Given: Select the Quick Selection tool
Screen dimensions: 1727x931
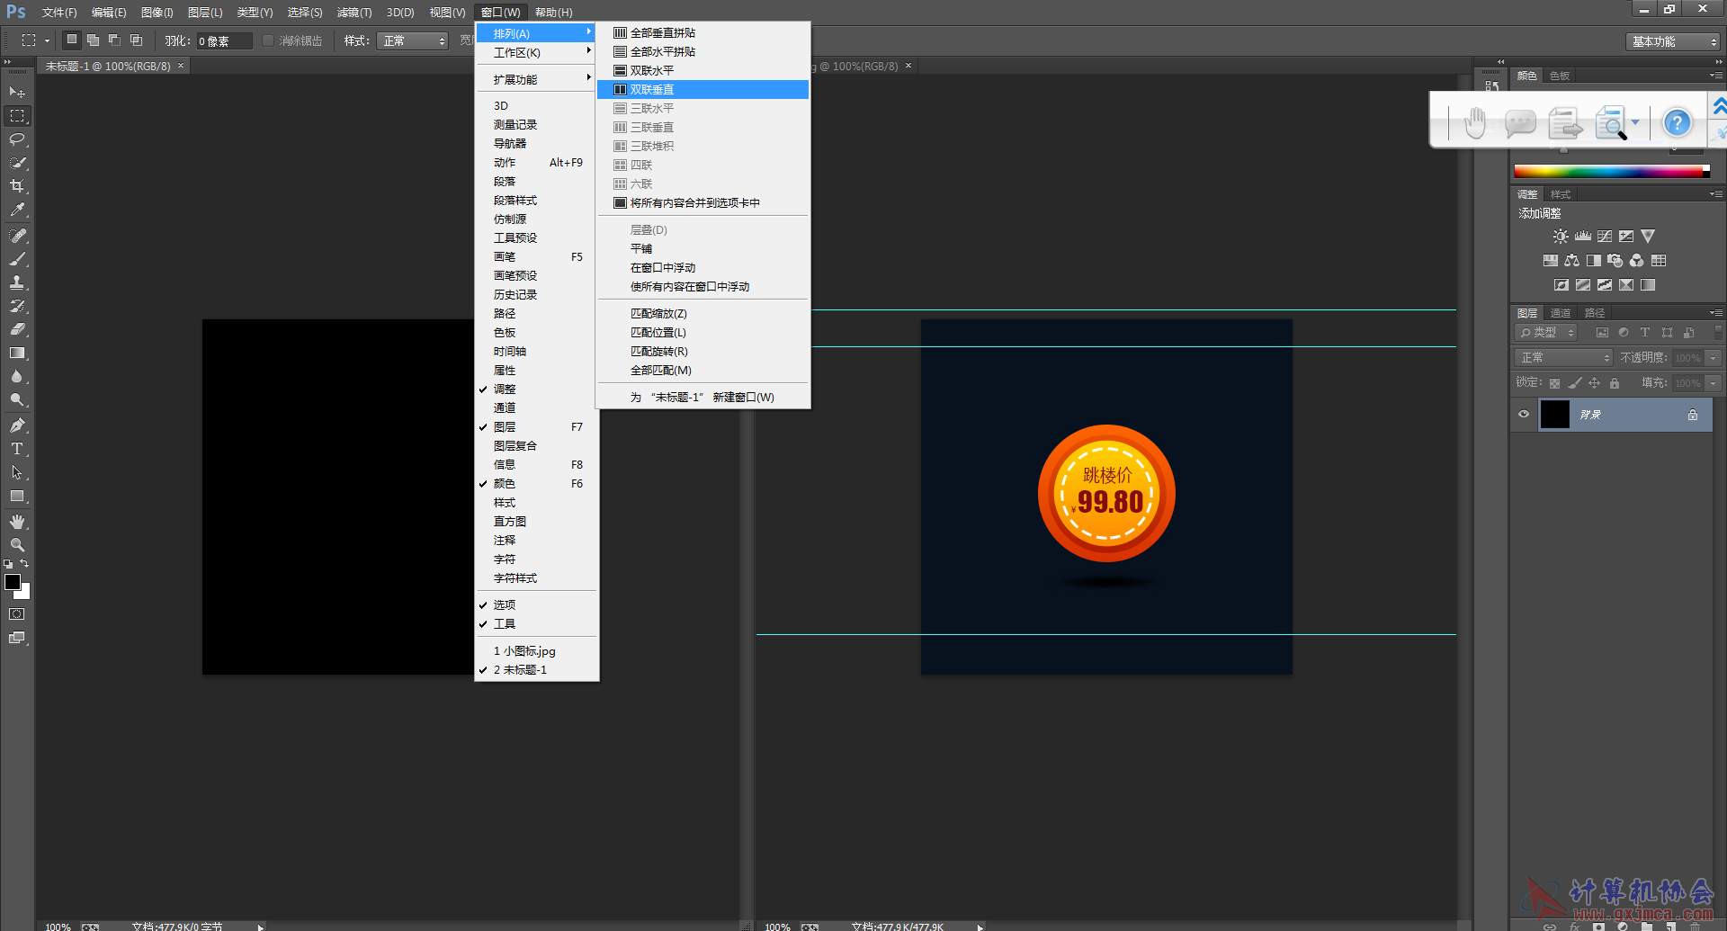Looking at the screenshot, I should click(x=17, y=163).
